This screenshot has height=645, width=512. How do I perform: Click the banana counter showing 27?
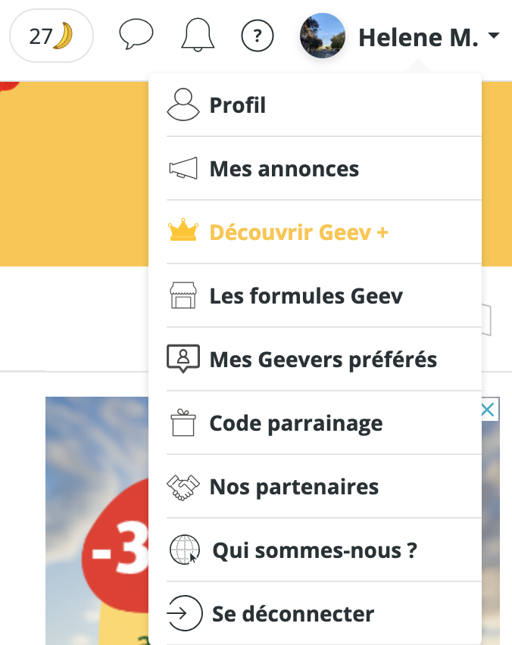click(51, 35)
